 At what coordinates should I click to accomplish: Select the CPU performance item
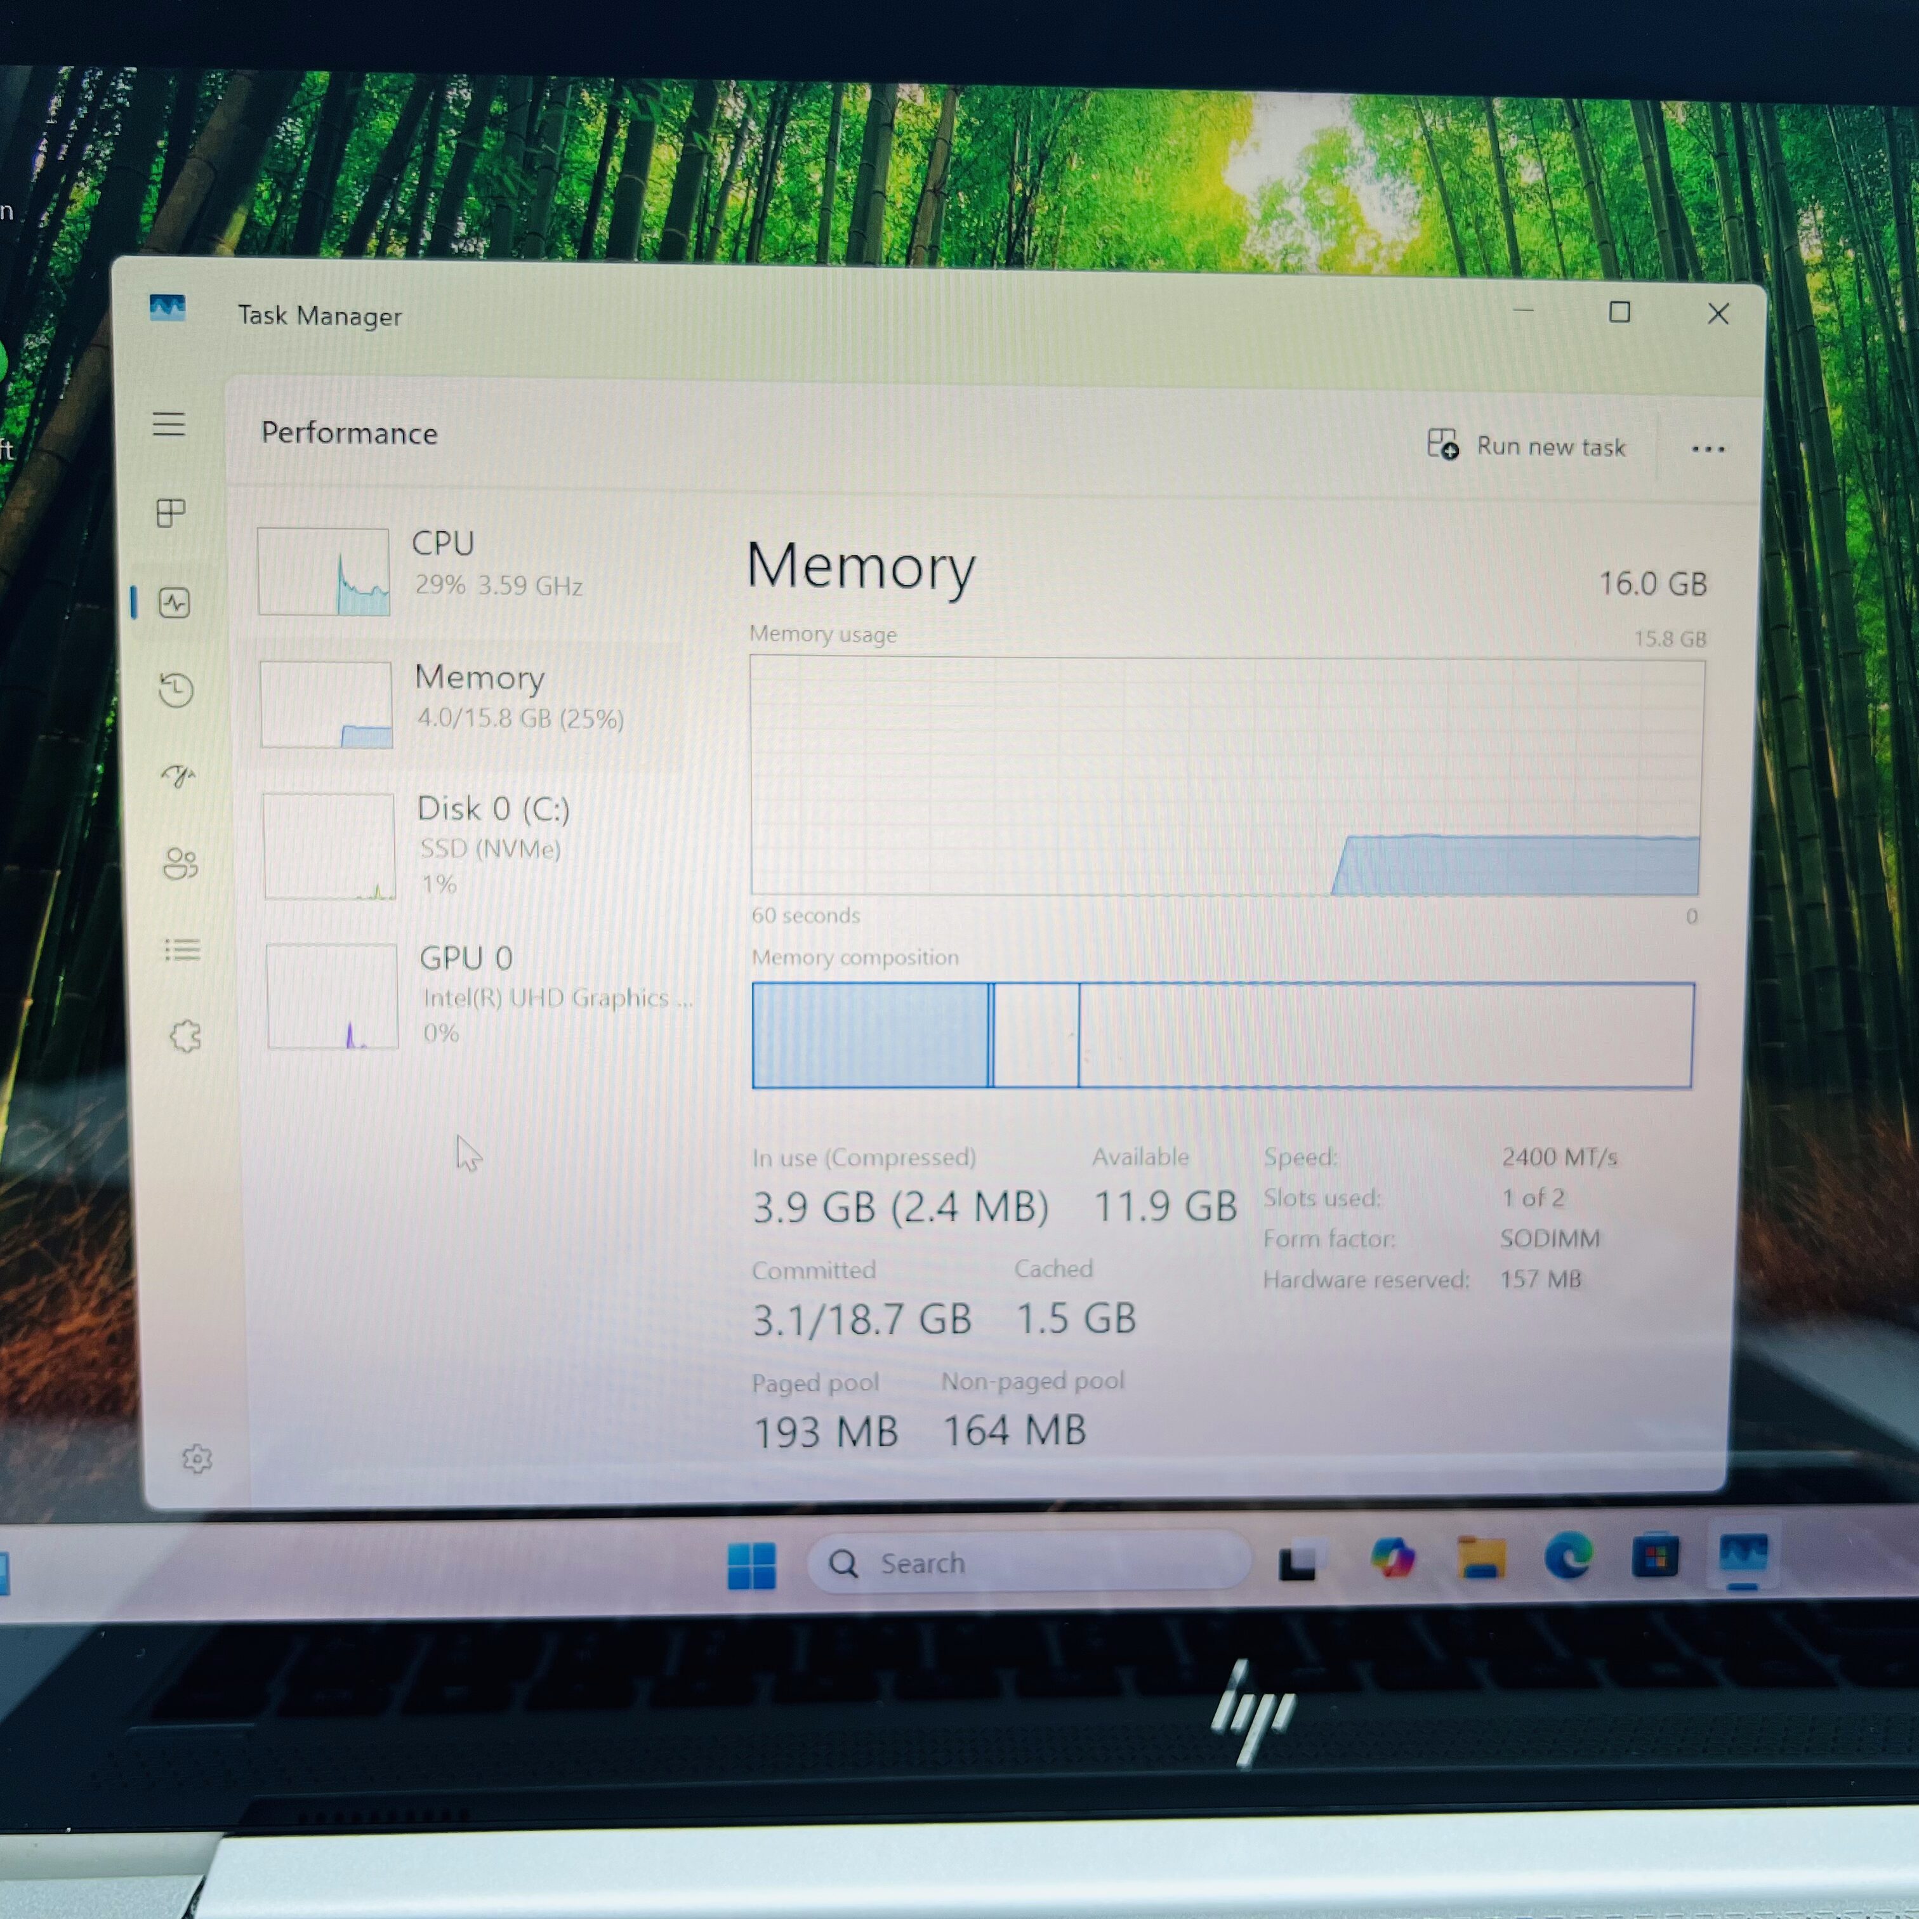point(467,571)
